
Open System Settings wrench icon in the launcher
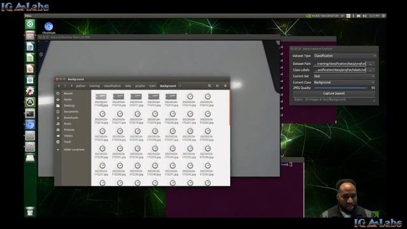pos(30,91)
